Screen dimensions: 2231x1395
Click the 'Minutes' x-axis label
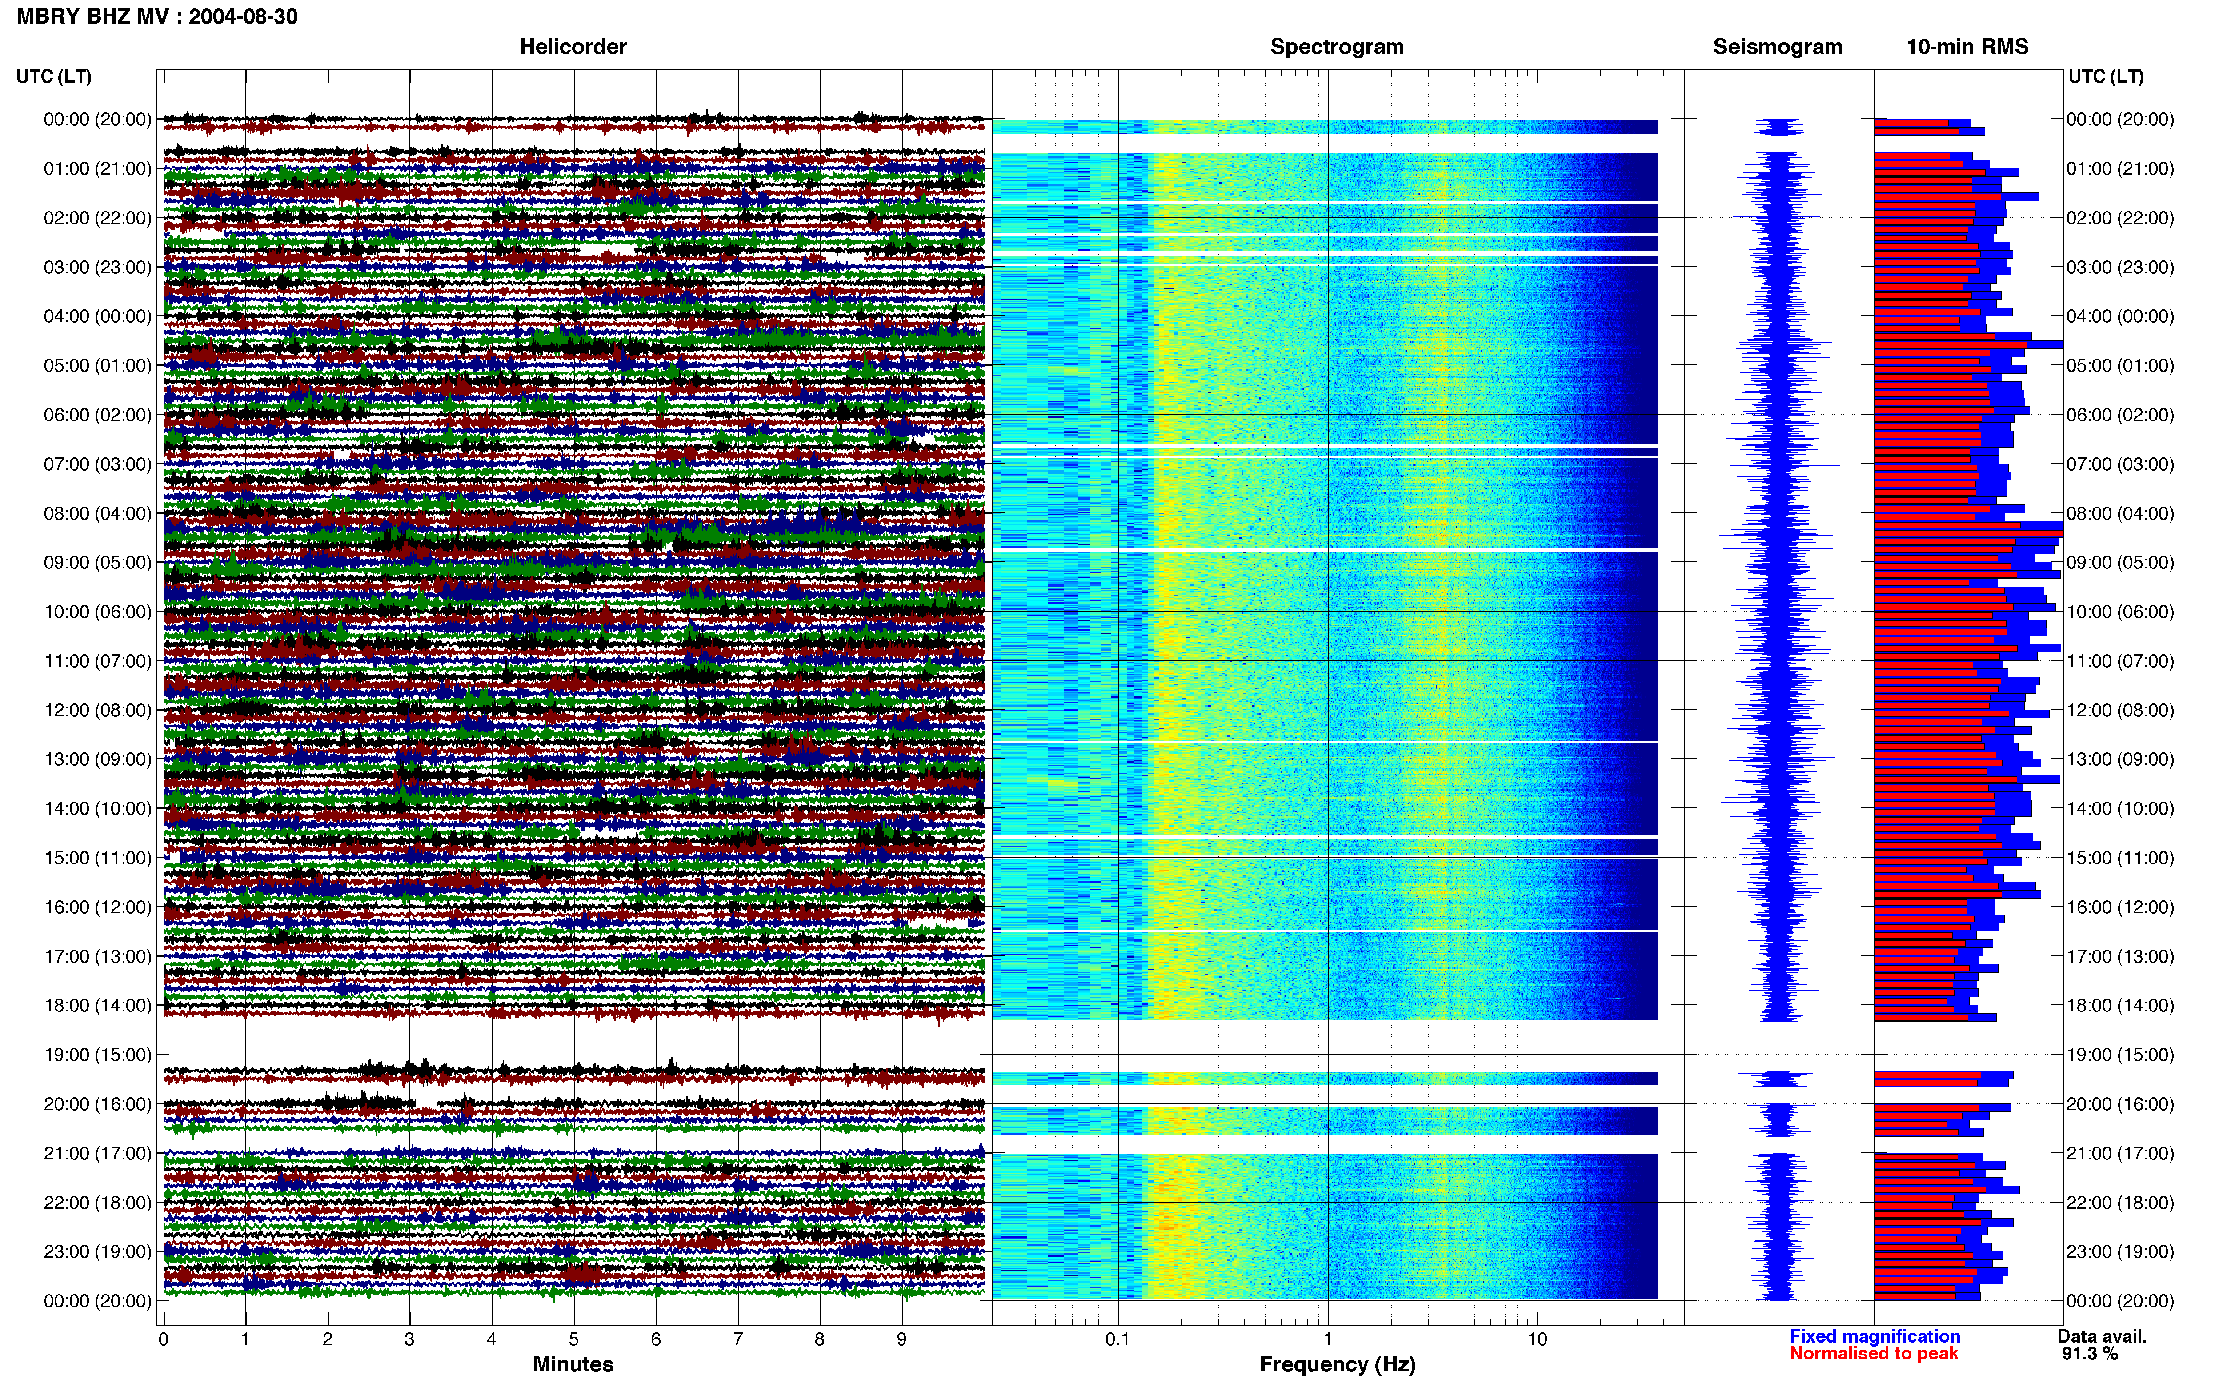573,1363
